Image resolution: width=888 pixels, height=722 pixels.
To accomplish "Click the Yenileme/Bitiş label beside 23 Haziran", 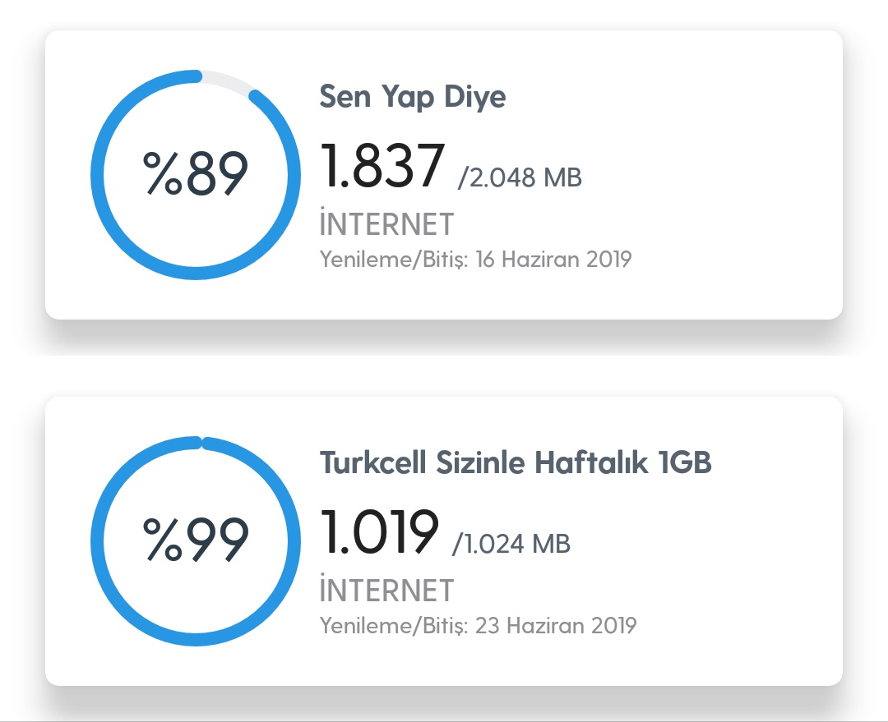I will [394, 626].
